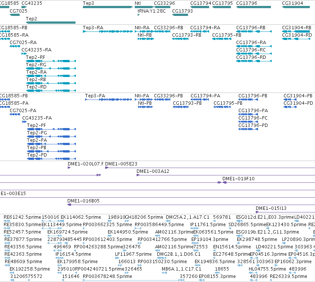Open transcript Tep2-RB
315x282 pixels.
(36, 80)
